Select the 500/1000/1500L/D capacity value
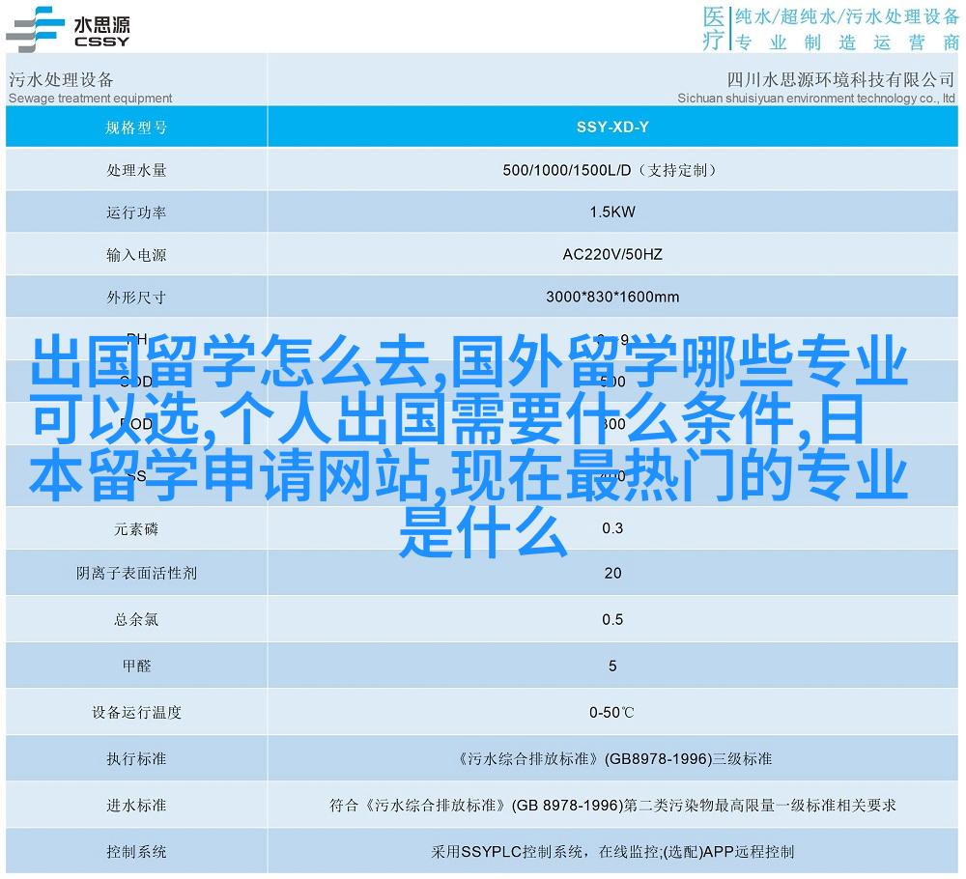This screenshot has width=966, height=879. [567, 170]
